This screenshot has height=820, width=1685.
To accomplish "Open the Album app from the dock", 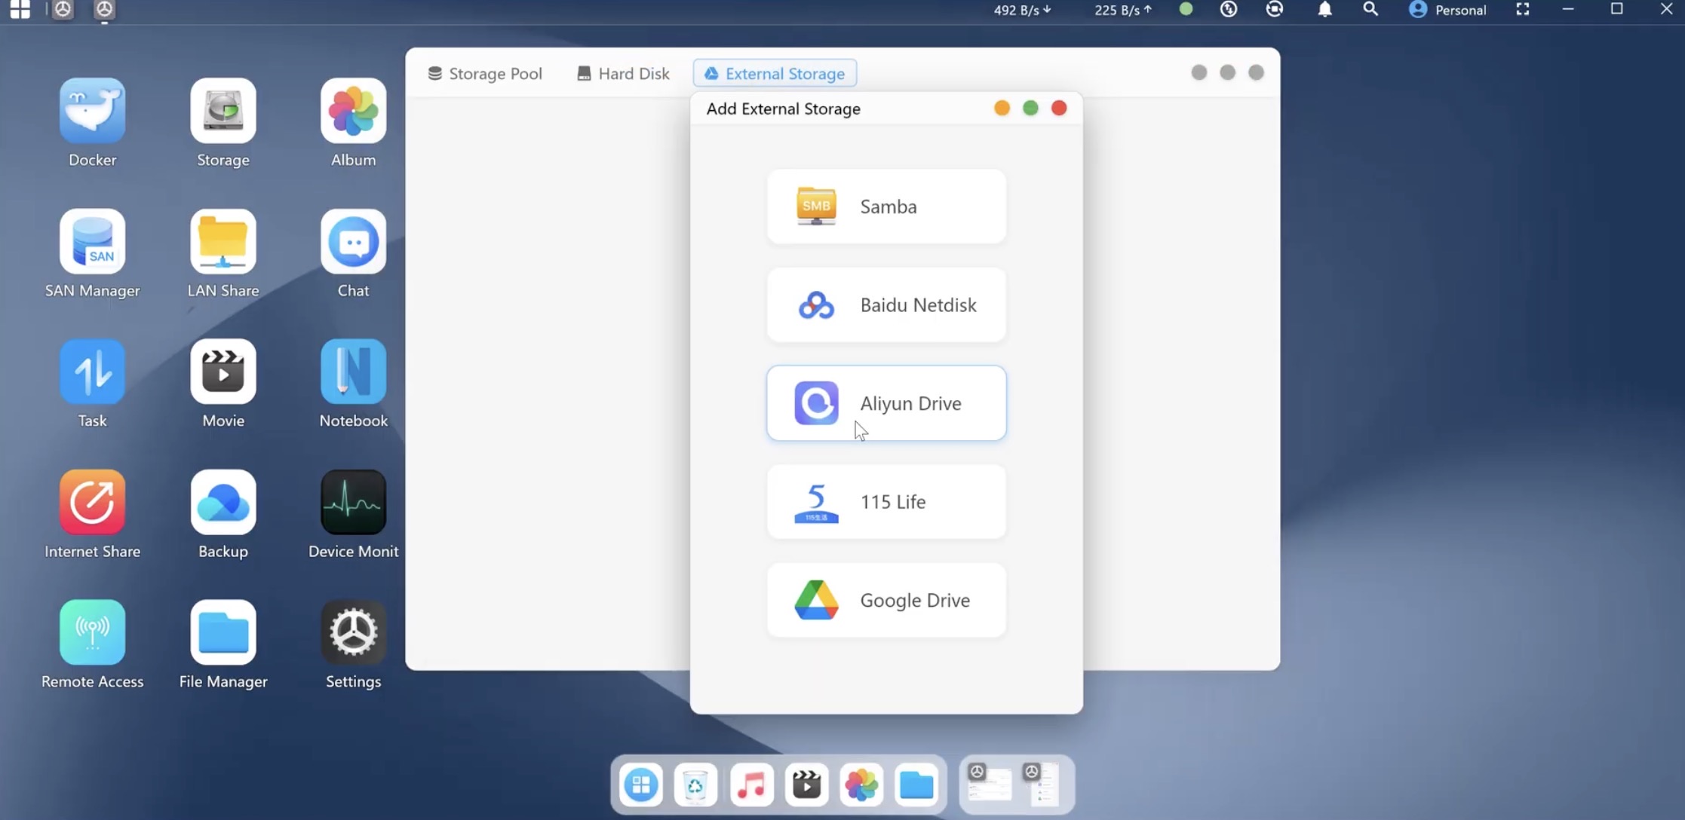I will (861, 785).
